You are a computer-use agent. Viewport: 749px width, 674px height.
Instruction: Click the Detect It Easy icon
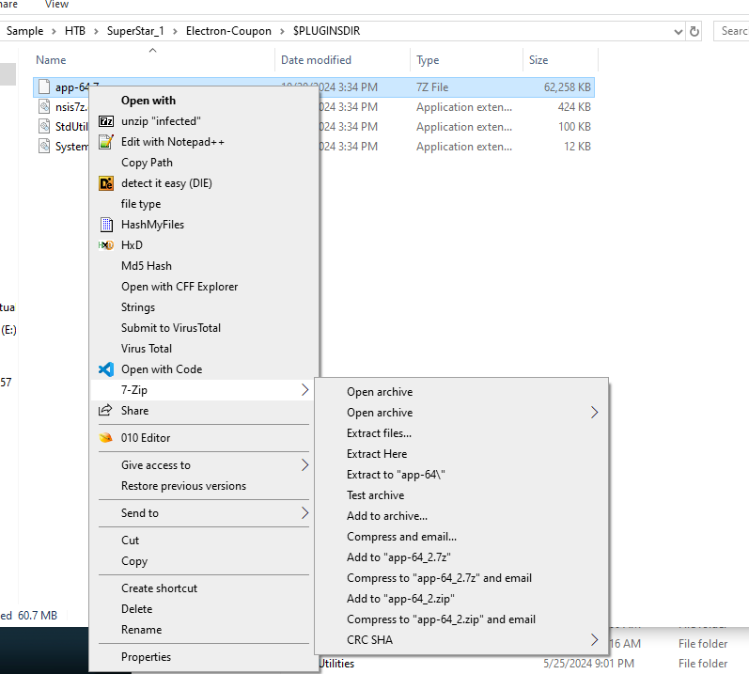pyautogui.click(x=106, y=183)
